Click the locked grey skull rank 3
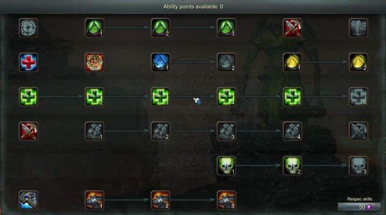 [x=359, y=166]
